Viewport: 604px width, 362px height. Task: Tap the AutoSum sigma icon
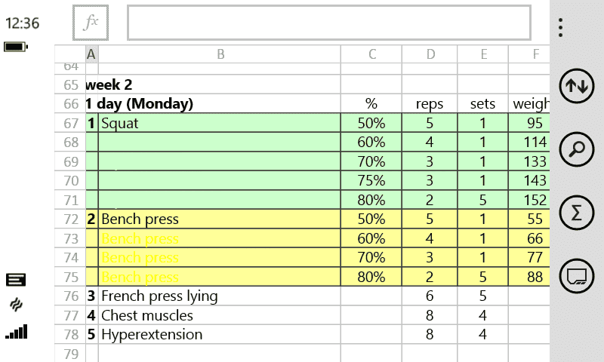click(576, 213)
